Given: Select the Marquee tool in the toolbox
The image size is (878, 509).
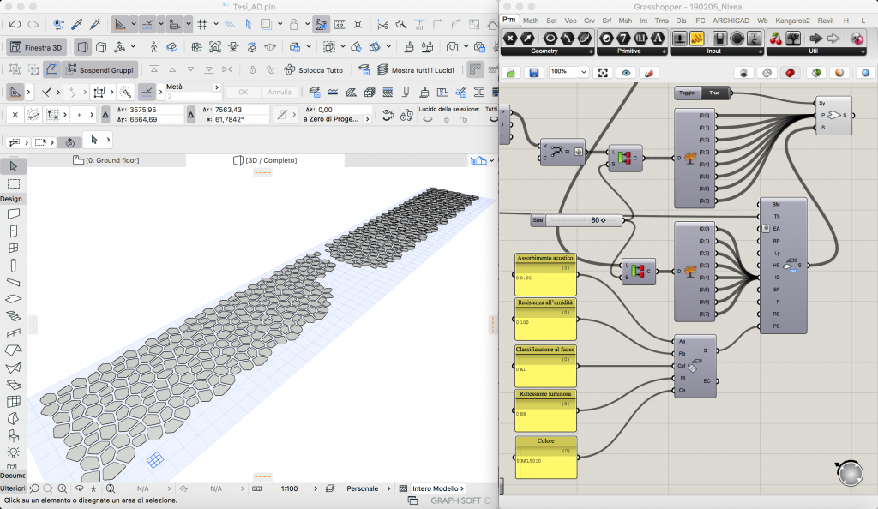Looking at the screenshot, I should [13, 183].
